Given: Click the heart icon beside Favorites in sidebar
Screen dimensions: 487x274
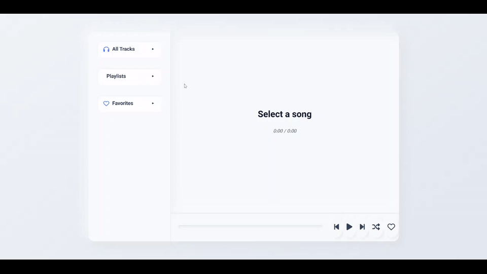Looking at the screenshot, I should coord(106,104).
